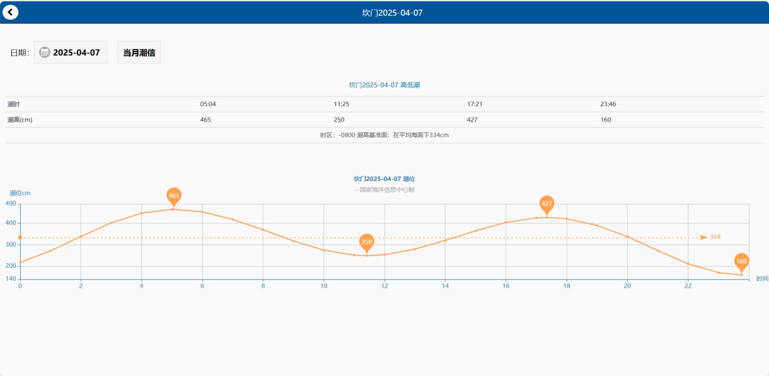Screen dimensions: 769x376
Task: Click the 国家海洋信息中心制 chart subtitle
Action: coord(384,190)
